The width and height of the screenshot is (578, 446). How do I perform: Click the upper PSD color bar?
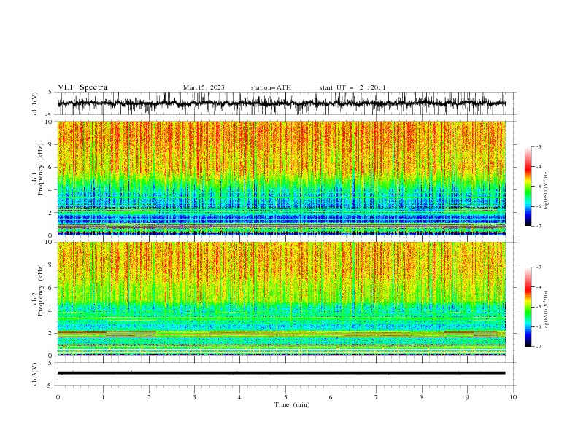pyautogui.click(x=528, y=187)
